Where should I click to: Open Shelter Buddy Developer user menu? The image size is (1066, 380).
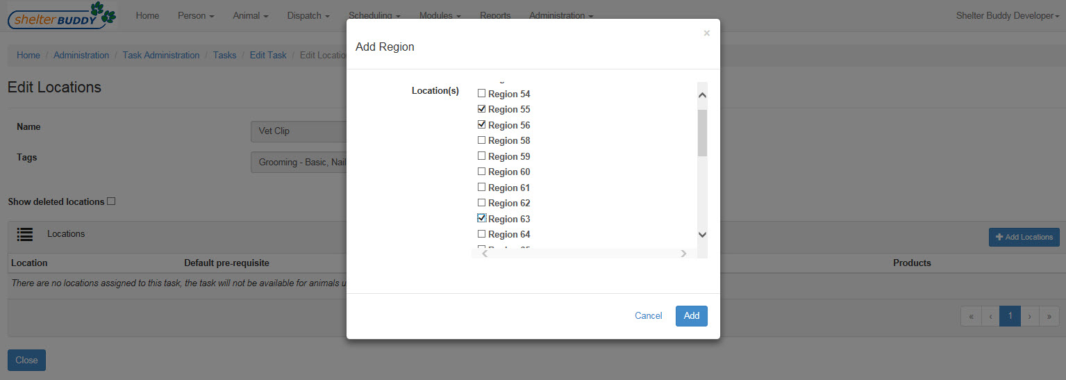point(1008,15)
